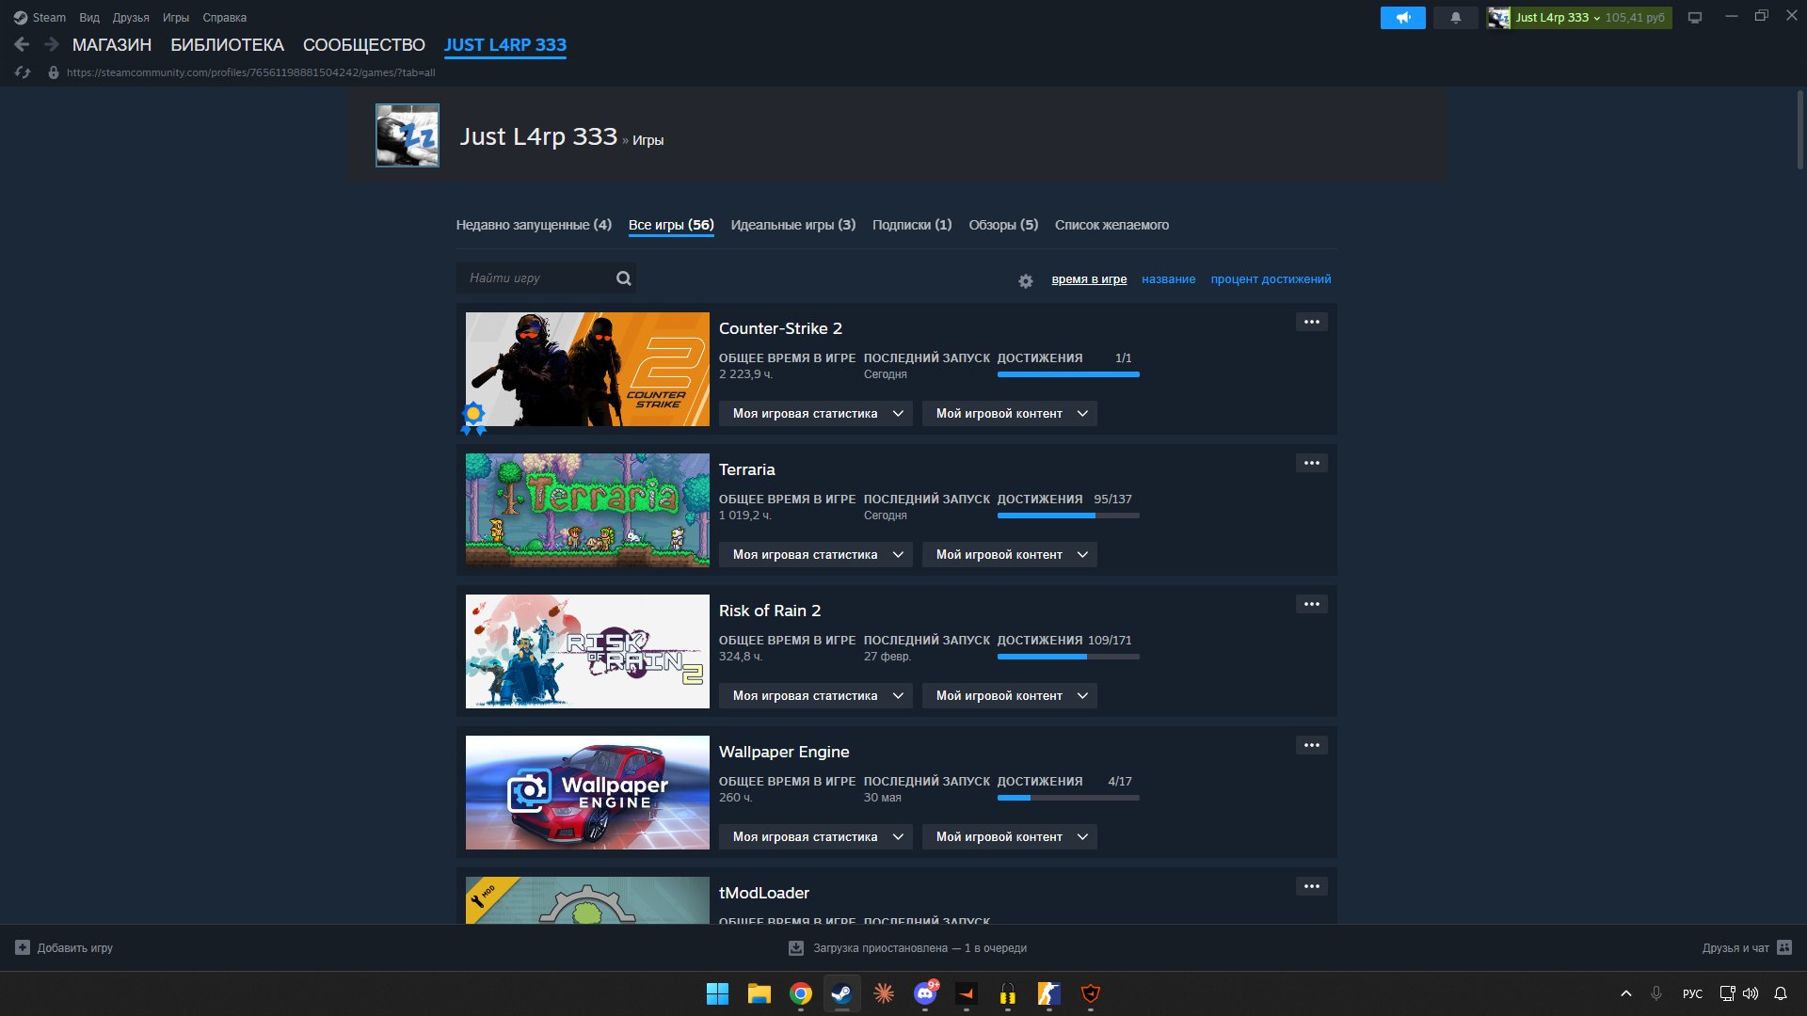Screen dimensions: 1807x1016
Task: Open the Counter-Strike 2 title link
Action: [x=780, y=328]
